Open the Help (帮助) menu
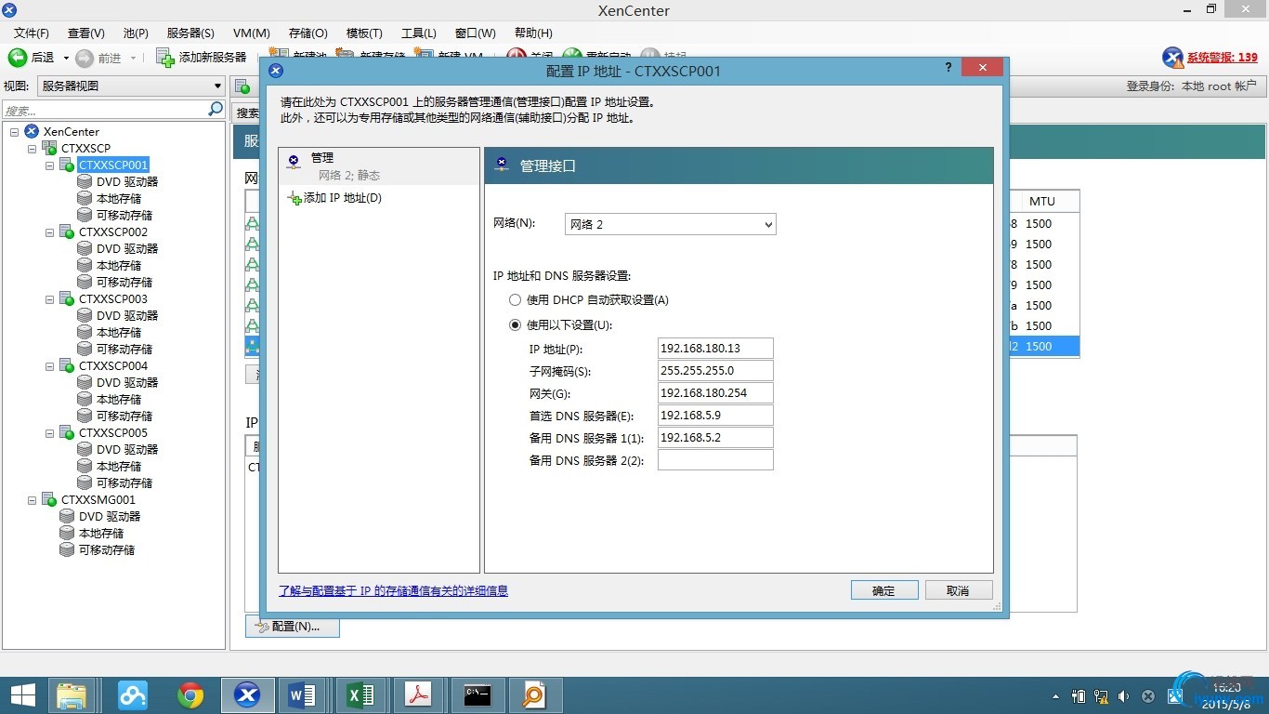 [532, 33]
